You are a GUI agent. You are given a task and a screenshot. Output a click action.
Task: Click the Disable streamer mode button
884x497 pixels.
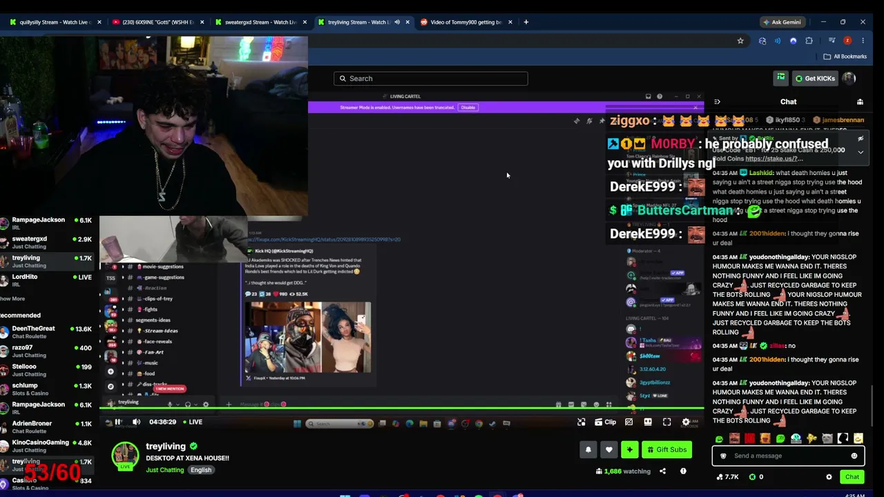[x=468, y=108]
